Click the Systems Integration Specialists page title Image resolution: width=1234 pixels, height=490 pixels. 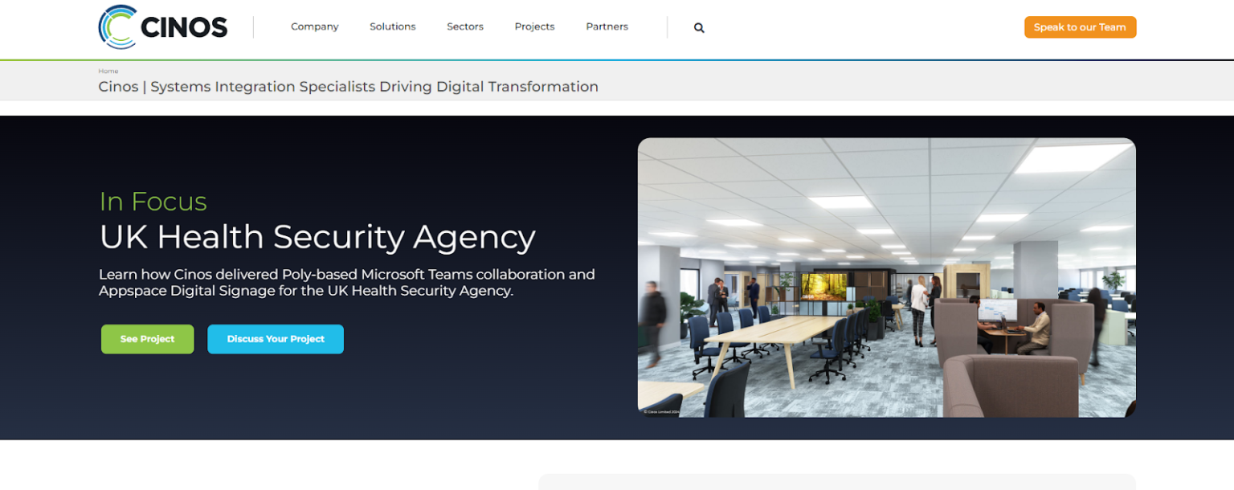click(x=348, y=87)
